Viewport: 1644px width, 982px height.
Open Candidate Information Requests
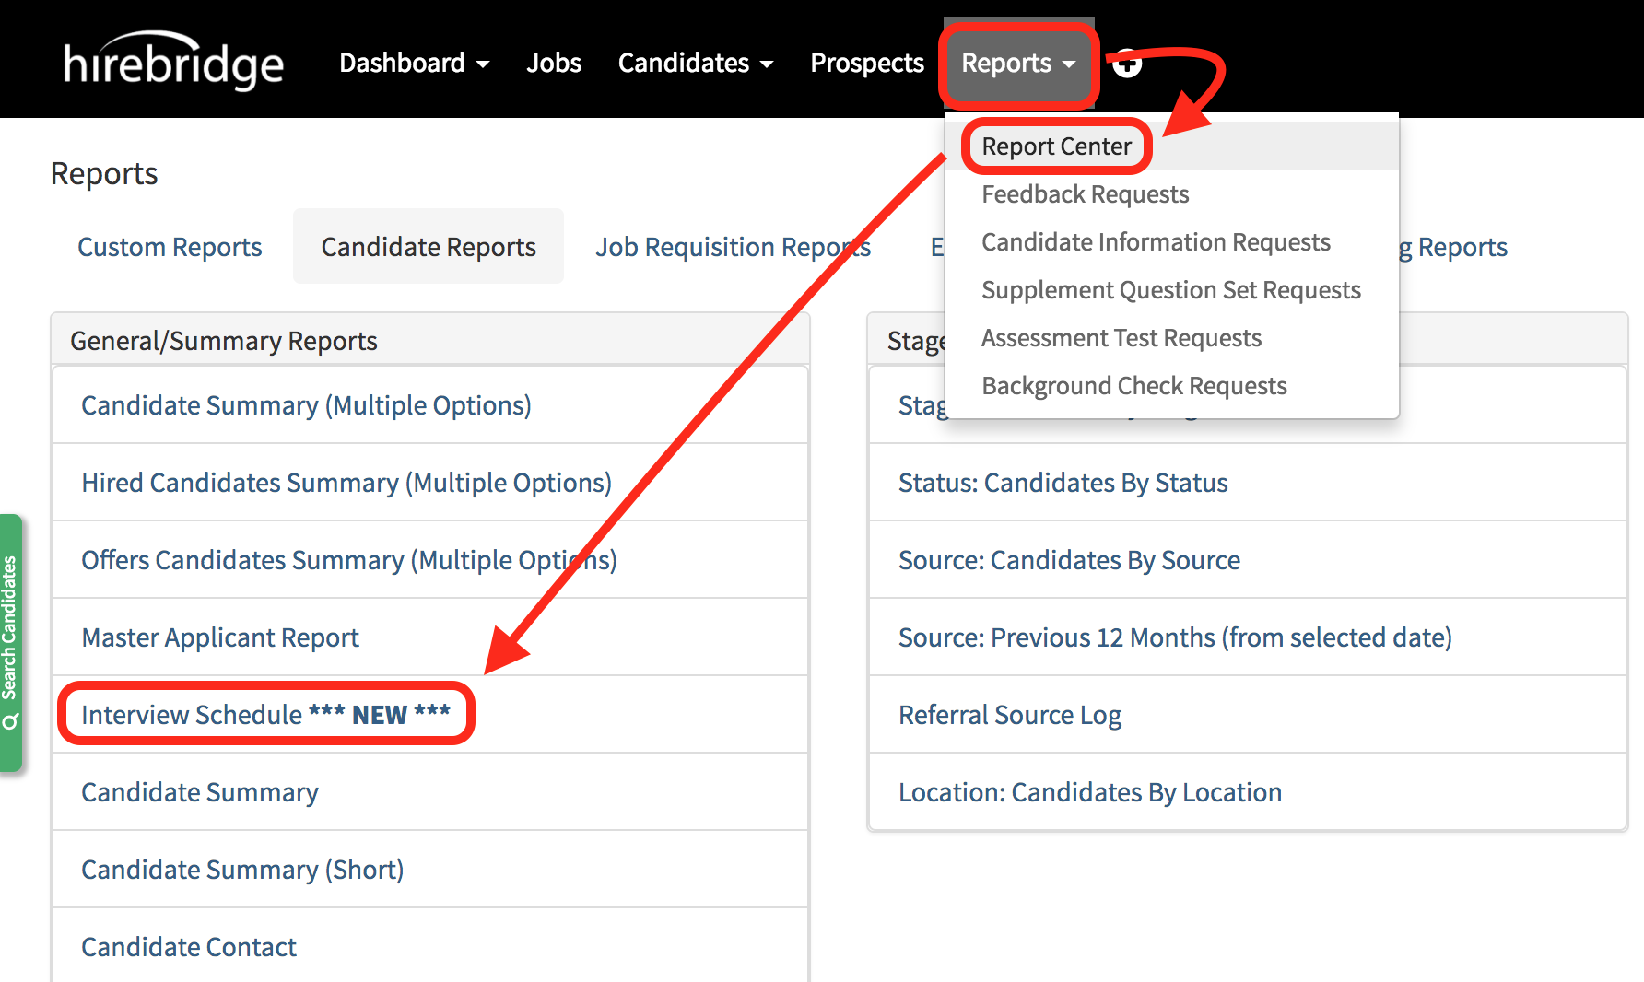coord(1156,242)
